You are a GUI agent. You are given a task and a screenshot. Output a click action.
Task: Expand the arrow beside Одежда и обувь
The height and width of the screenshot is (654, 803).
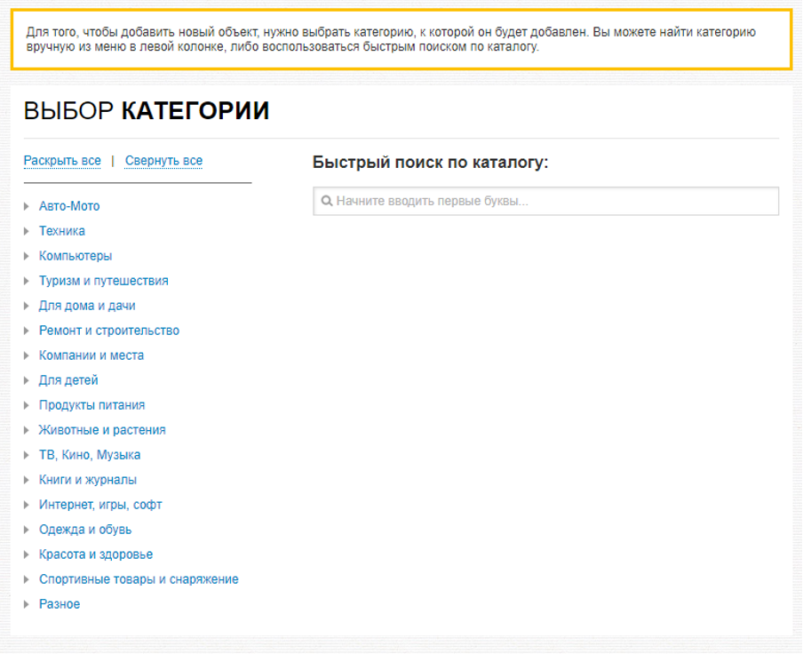[28, 530]
